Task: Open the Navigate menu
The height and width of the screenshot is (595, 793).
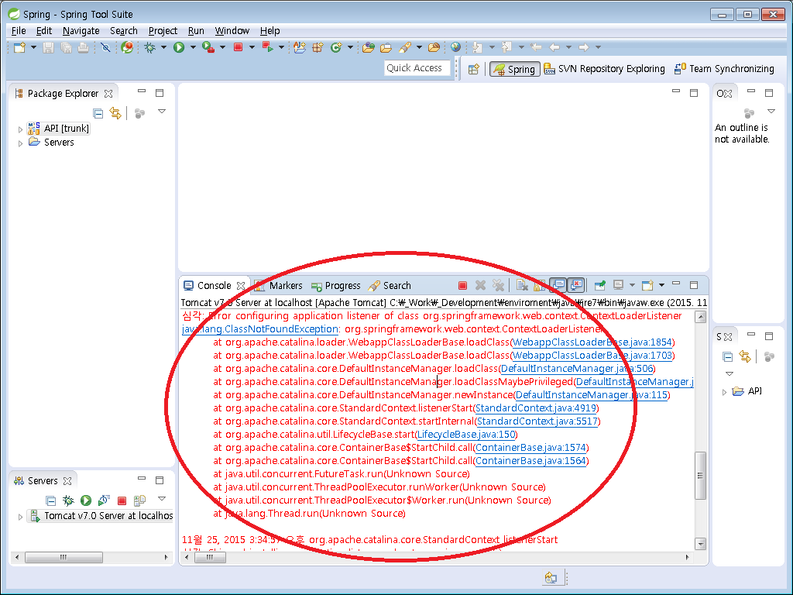Action: coord(81,31)
